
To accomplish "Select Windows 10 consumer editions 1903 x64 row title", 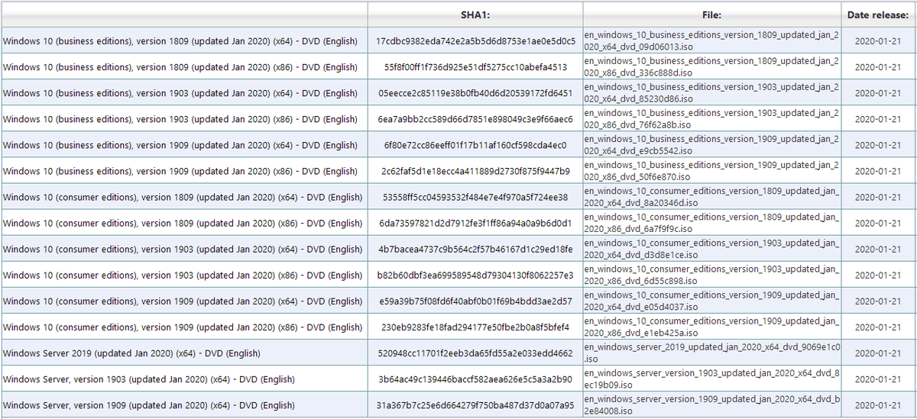I will (183, 249).
